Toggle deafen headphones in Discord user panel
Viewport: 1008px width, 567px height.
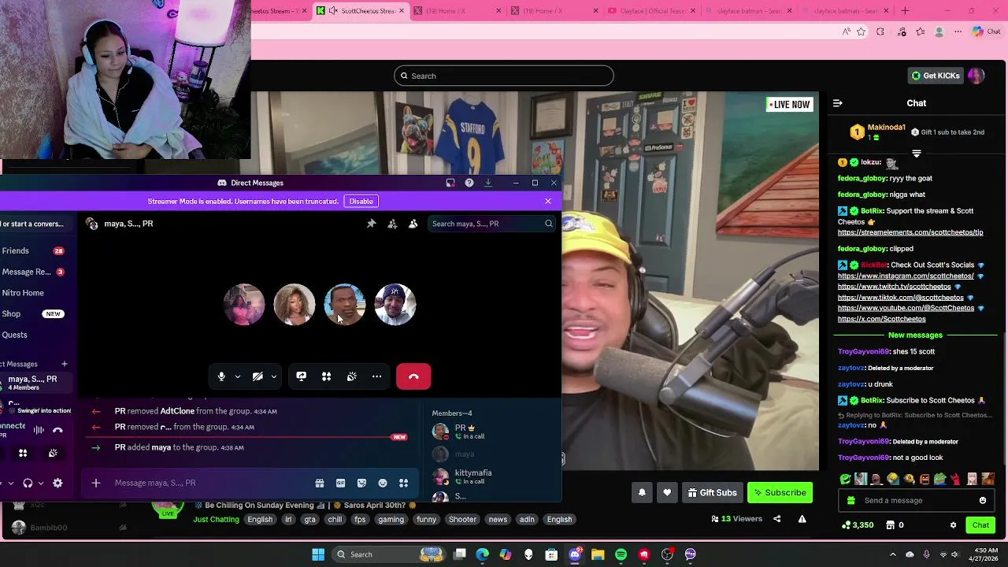(28, 483)
